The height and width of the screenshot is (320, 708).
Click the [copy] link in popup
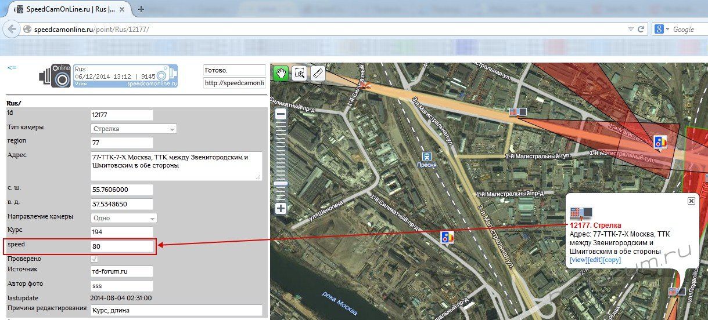click(x=612, y=260)
